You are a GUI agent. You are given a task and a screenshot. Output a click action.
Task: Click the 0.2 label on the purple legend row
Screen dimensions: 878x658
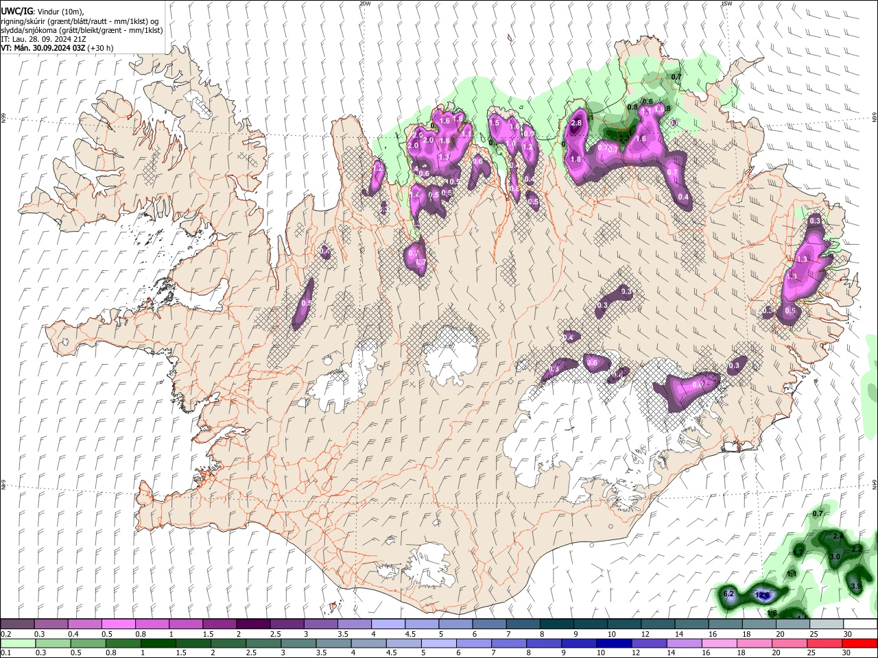coord(5,634)
